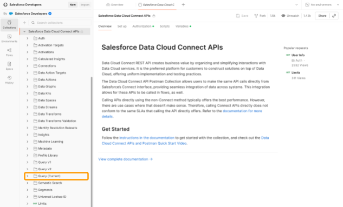Click the 1.5k fork count

273,16
